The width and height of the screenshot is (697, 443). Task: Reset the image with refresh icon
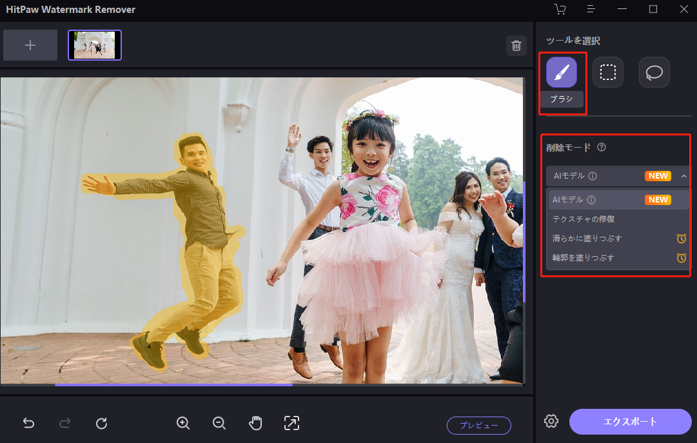(x=101, y=423)
